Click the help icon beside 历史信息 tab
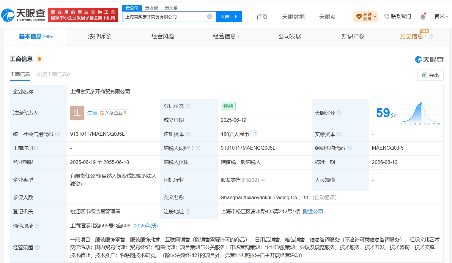 [x=431, y=37]
